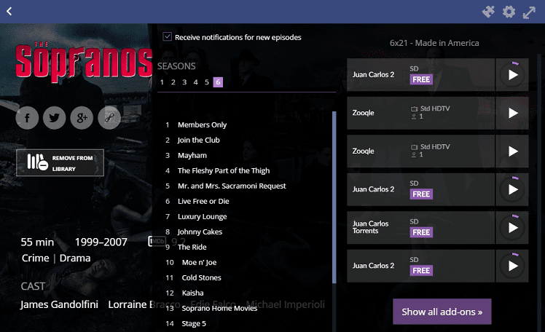
Task: Open episode Kaisha
Action: click(192, 293)
